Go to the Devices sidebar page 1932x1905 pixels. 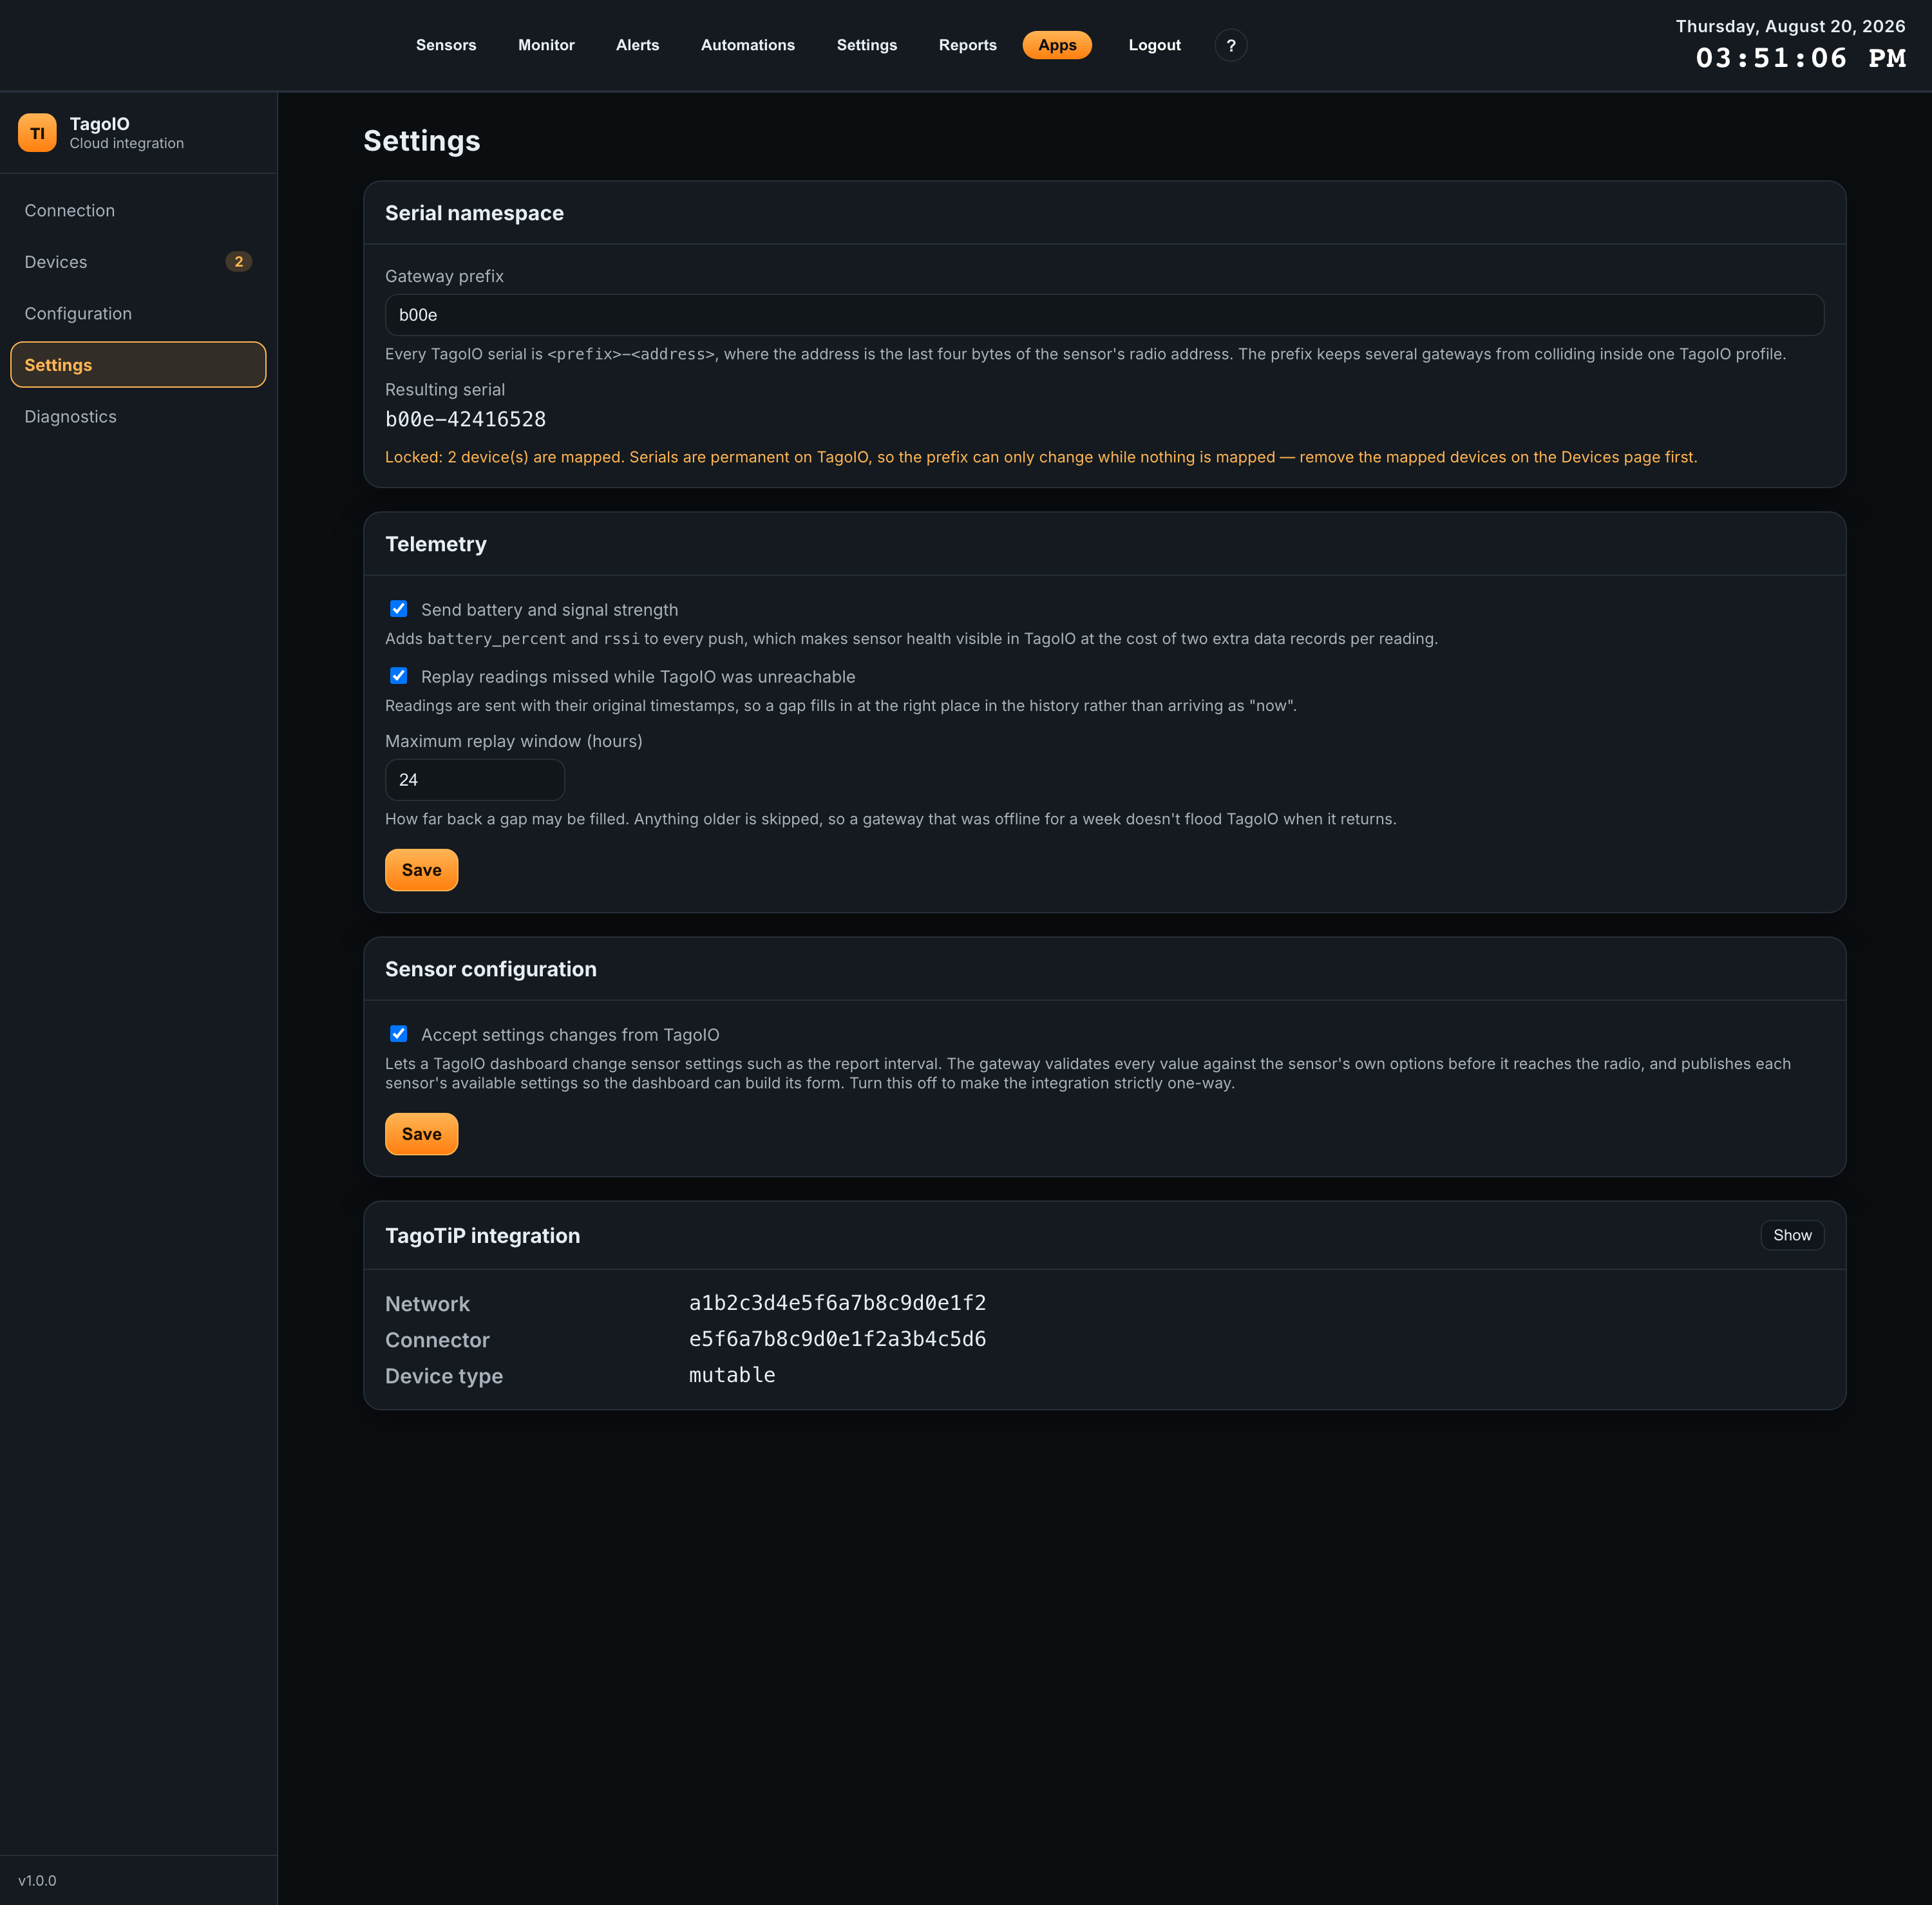pos(138,262)
